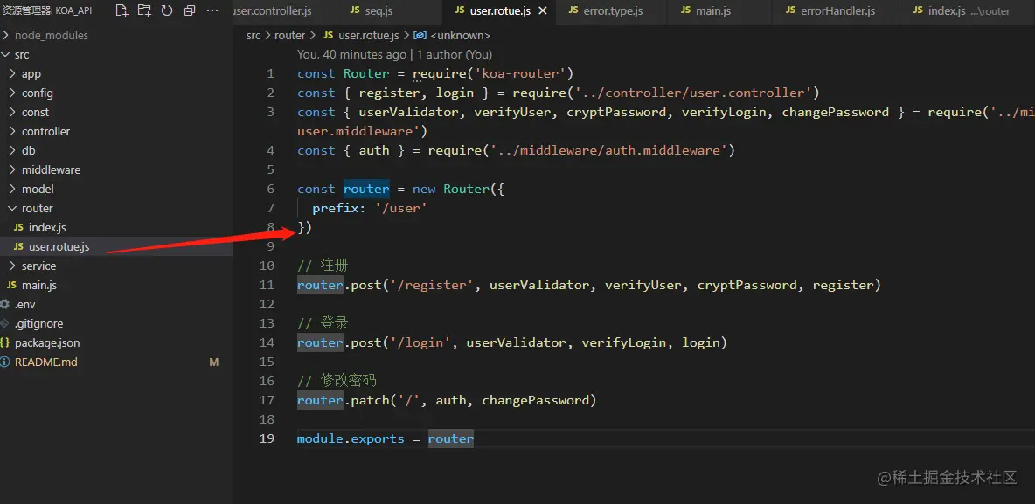Image resolution: width=1035 pixels, height=504 pixels.
Task: Click the unknown symbol breadcrumb
Action: 452,36
